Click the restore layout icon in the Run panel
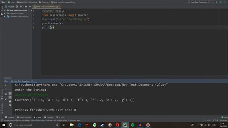The width and height of the screenshot is (228, 128). point(6,94)
